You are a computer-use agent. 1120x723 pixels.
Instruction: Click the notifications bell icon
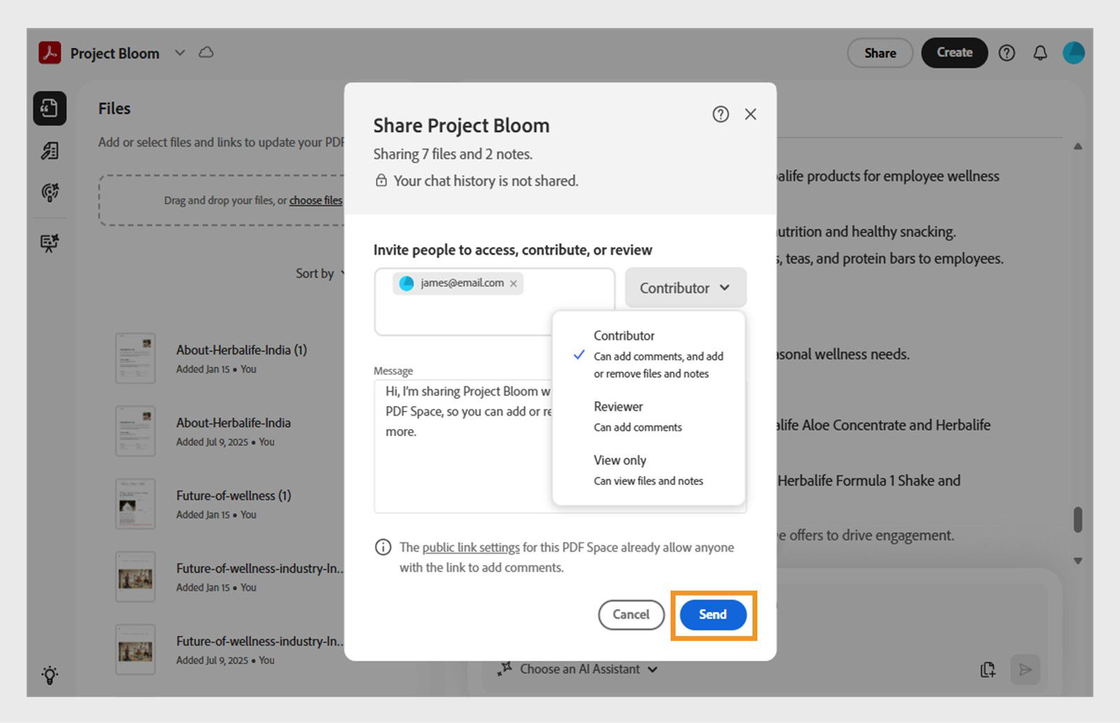click(x=1040, y=52)
